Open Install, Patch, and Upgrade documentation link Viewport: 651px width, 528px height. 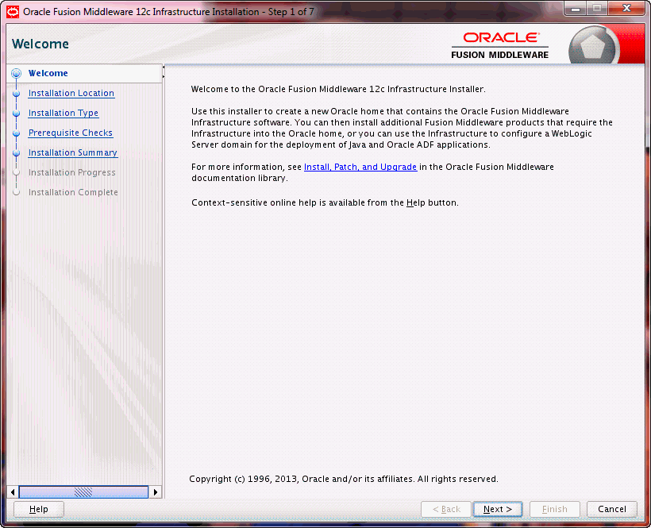(x=360, y=167)
